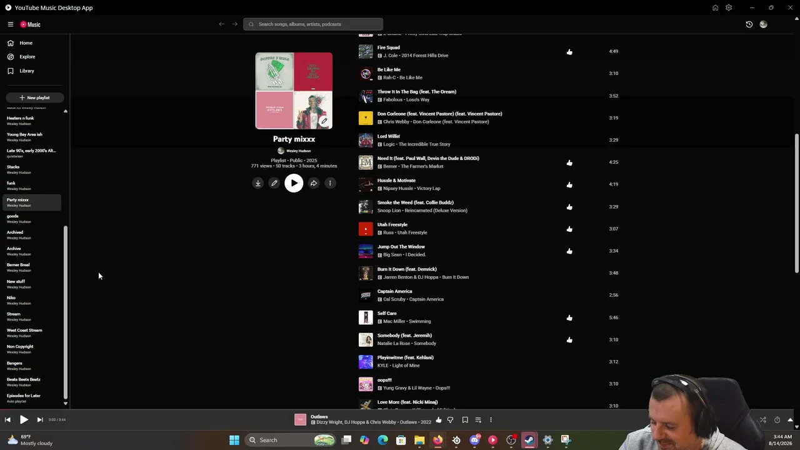Open the play queue icon

[478, 420]
